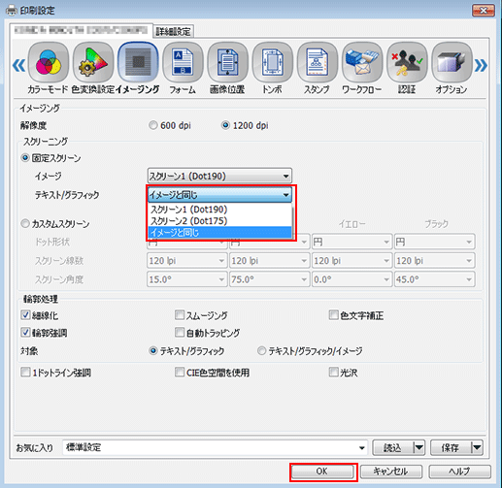Enable the スムージング smoothing checkbox
Viewport: 502px width, 488px height.
click(x=180, y=315)
